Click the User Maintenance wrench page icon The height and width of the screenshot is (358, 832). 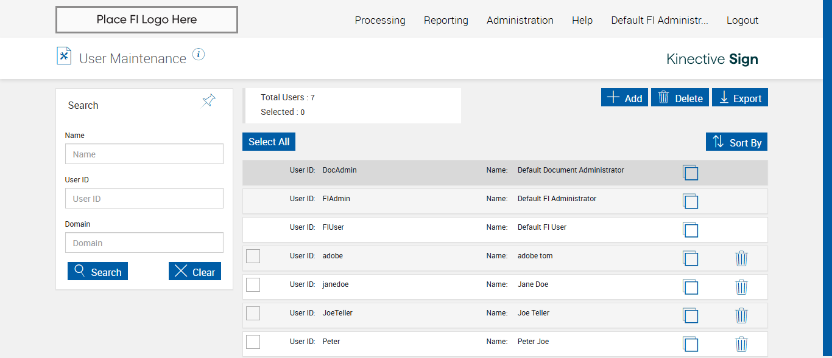pos(64,56)
